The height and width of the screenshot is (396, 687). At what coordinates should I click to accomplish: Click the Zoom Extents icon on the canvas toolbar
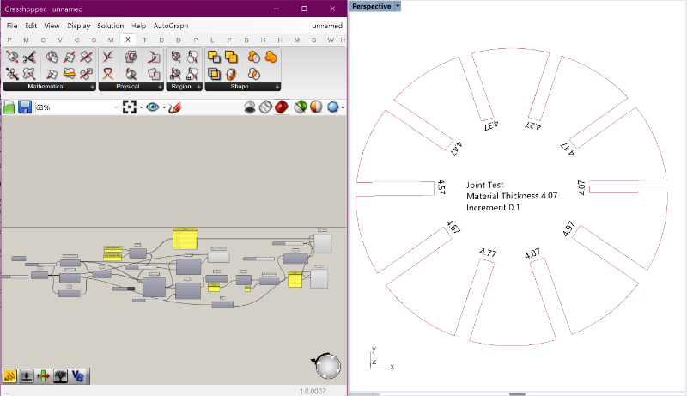pos(130,107)
